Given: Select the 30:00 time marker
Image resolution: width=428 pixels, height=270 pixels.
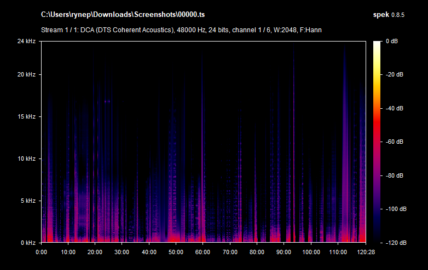Looking at the screenshot, I should tap(122, 252).
